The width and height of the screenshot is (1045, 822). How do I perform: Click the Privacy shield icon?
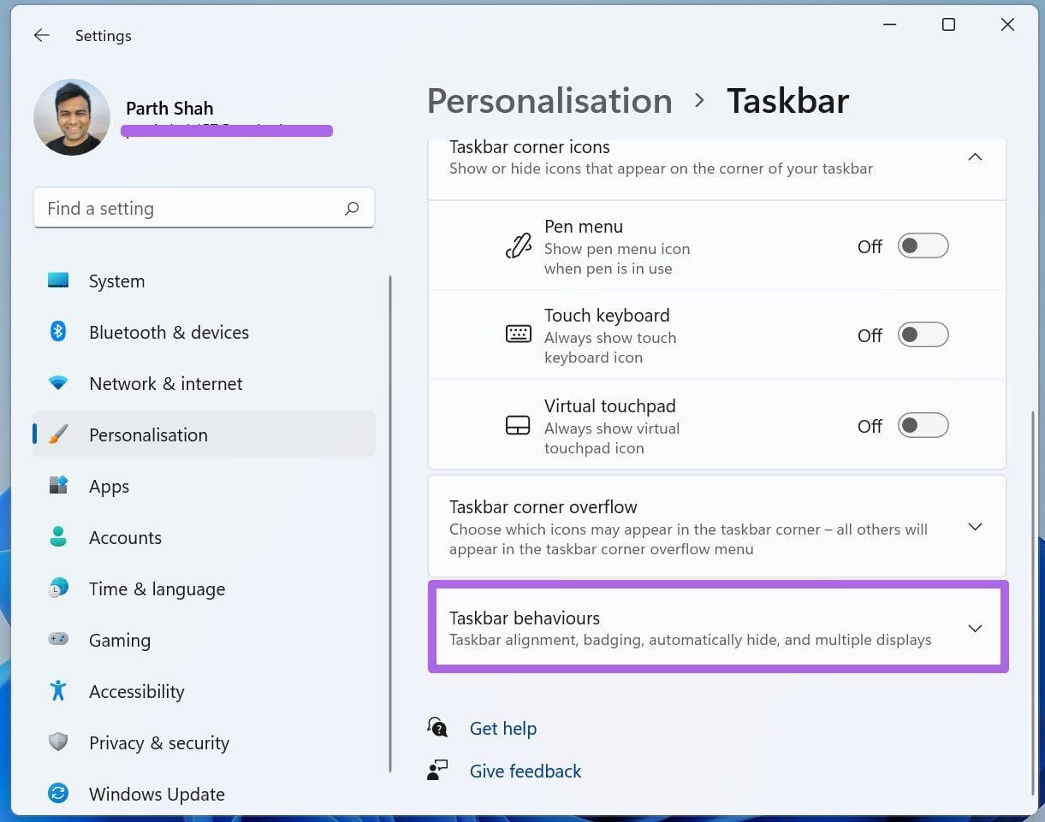[x=58, y=742]
